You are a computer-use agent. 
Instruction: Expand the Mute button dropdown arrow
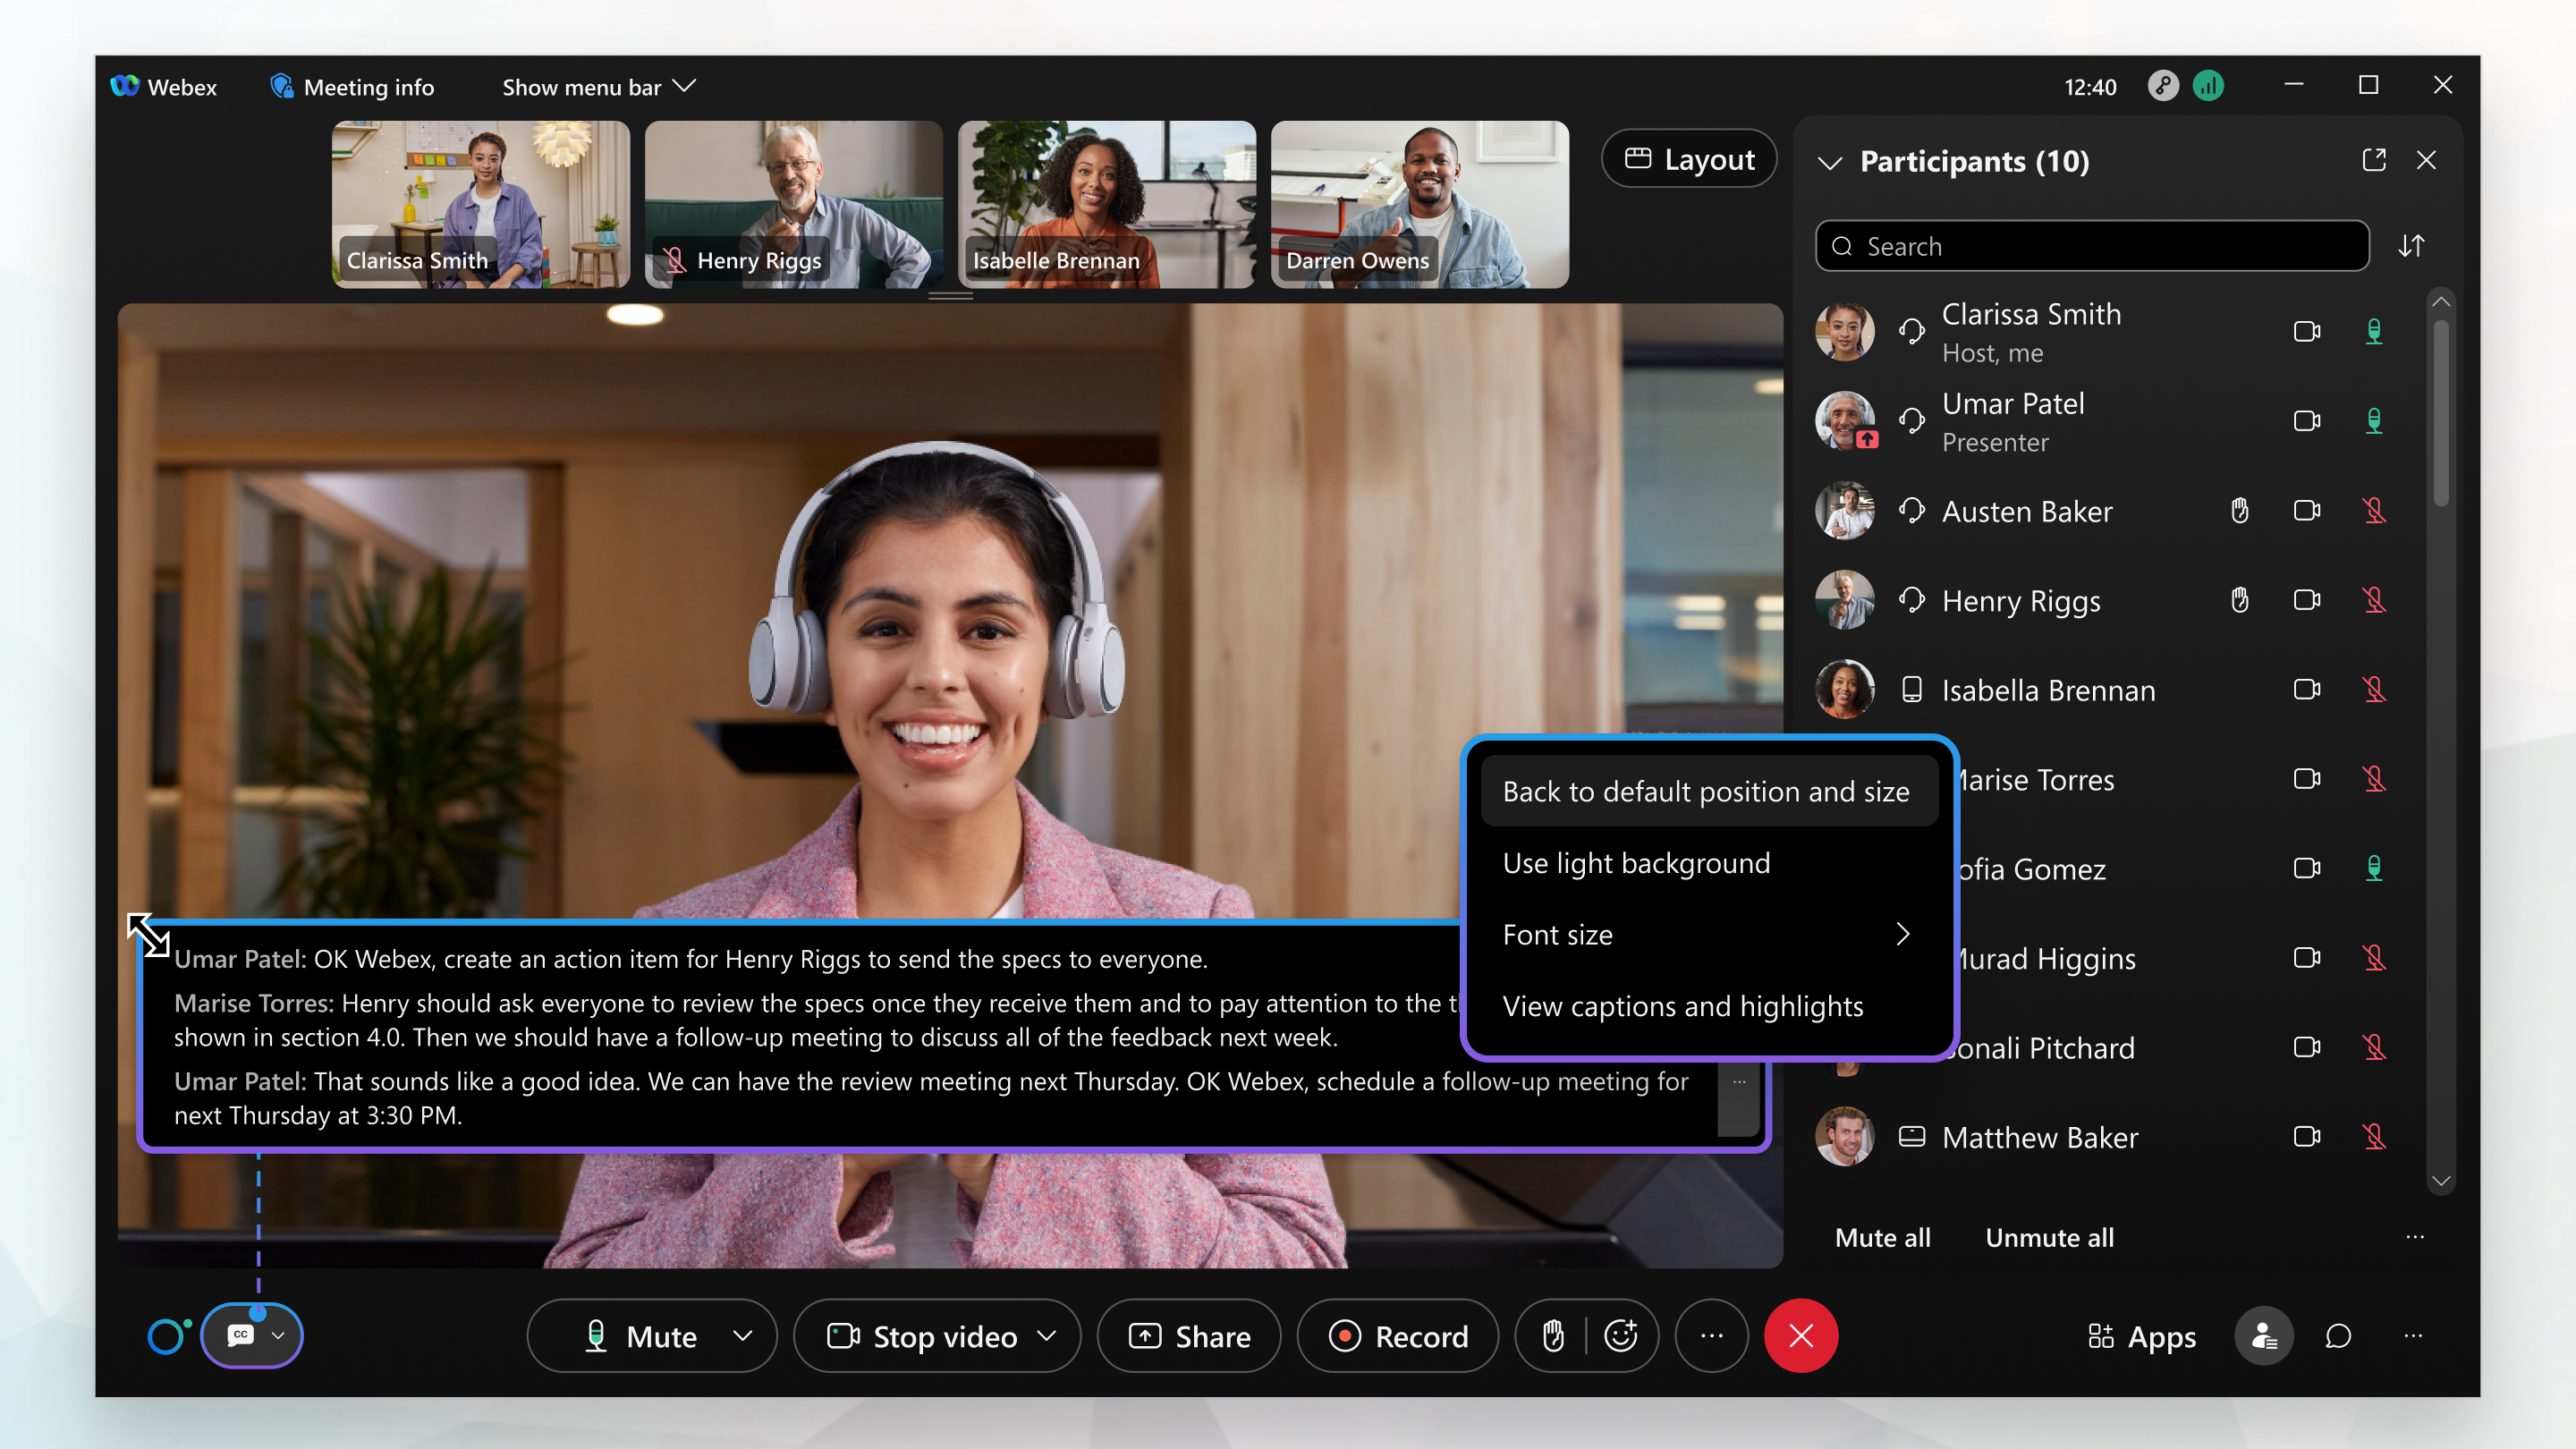[745, 1335]
